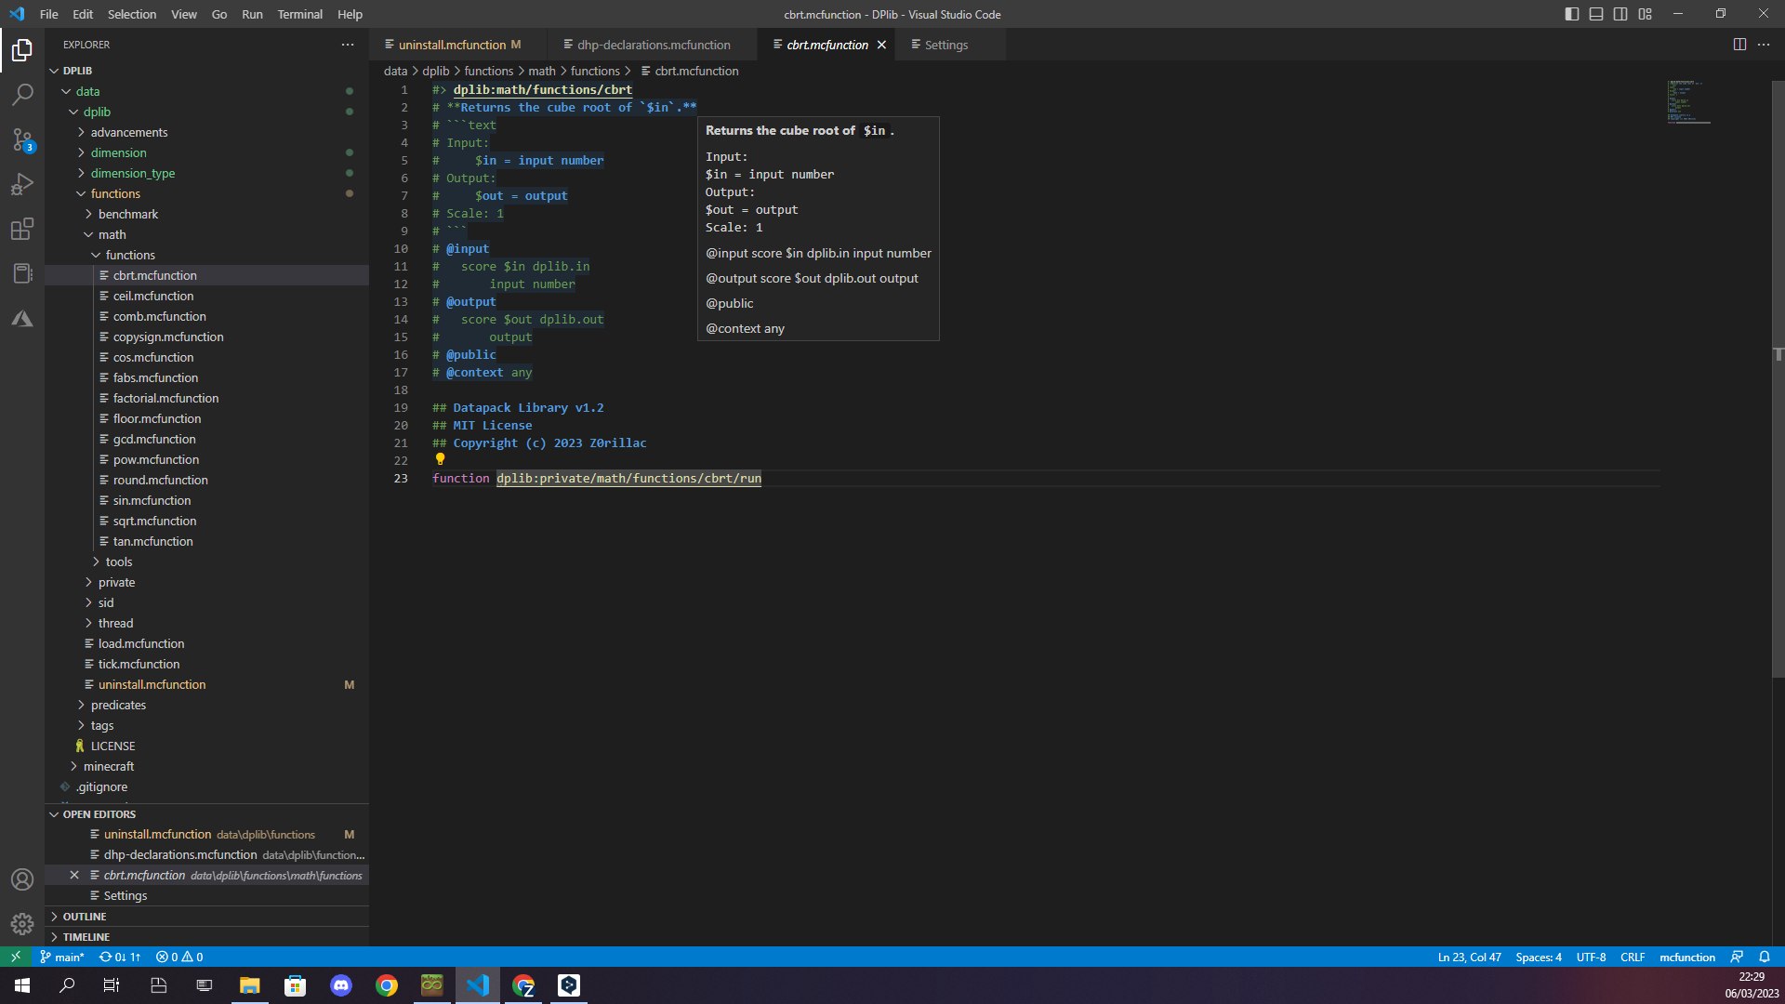This screenshot has width=1785, height=1004.
Task: Open the Accounts menu icon
Action: (22, 879)
